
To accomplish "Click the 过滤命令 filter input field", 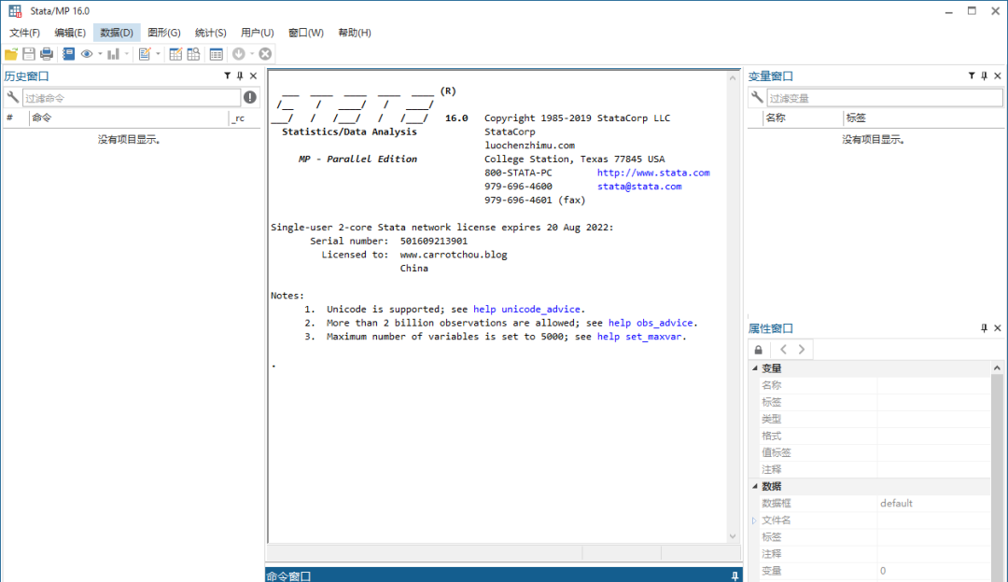I will (x=132, y=98).
